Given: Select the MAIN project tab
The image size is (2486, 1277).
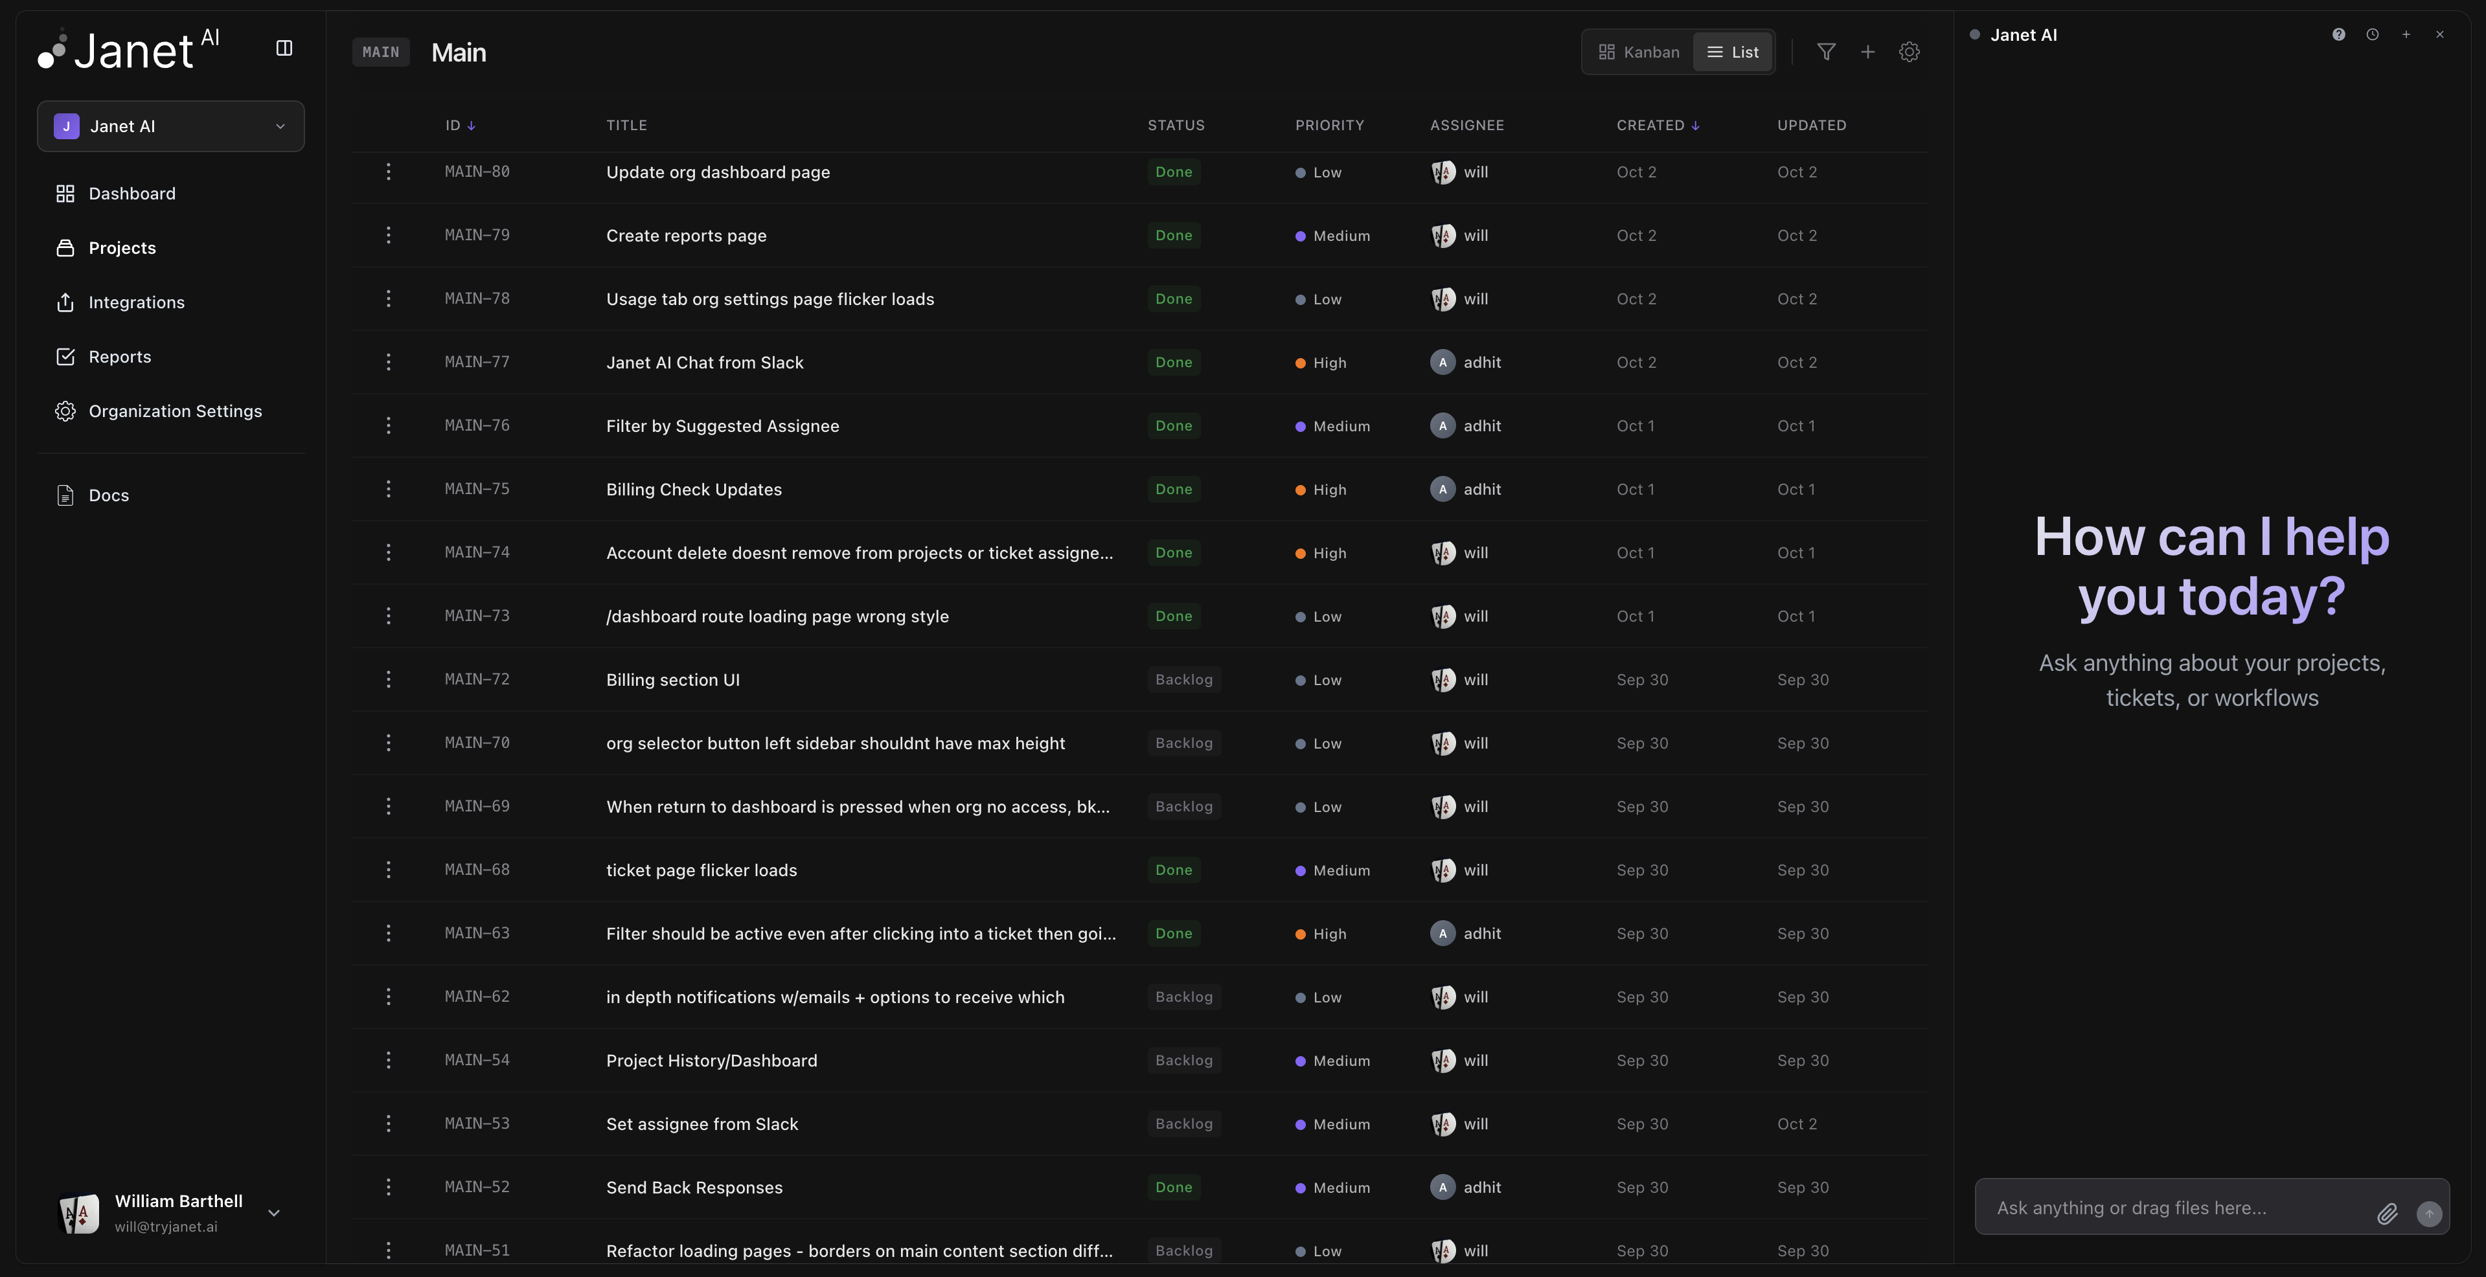Looking at the screenshot, I should point(380,52).
